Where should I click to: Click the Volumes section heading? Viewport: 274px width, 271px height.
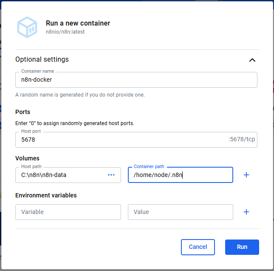pos(27,158)
